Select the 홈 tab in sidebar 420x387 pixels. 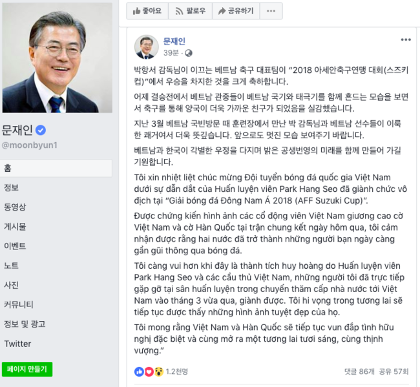click(56, 168)
